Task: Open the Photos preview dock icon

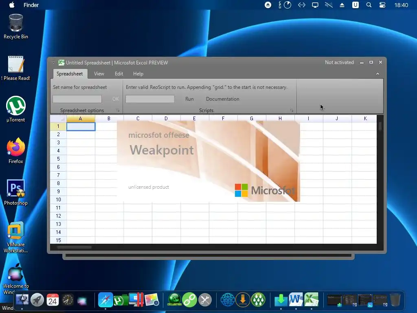Action: point(151,300)
